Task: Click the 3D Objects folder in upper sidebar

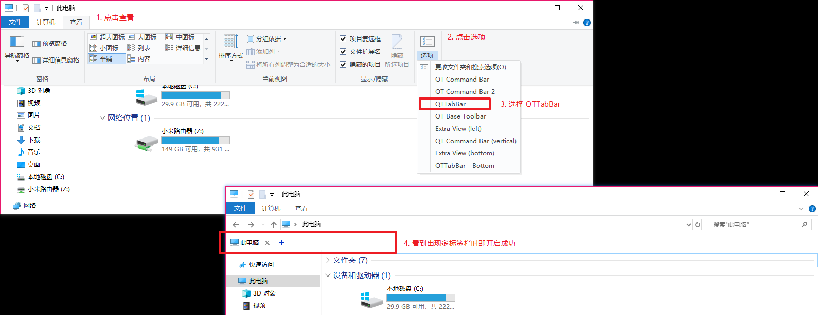Action: pyautogui.click(x=34, y=91)
